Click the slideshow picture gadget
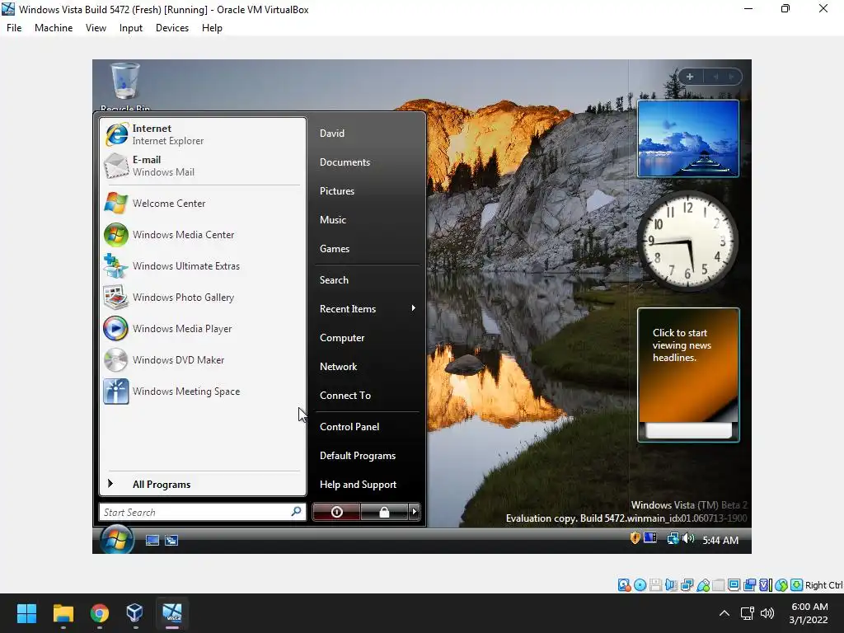Screen dimensions: 844x633 688,138
